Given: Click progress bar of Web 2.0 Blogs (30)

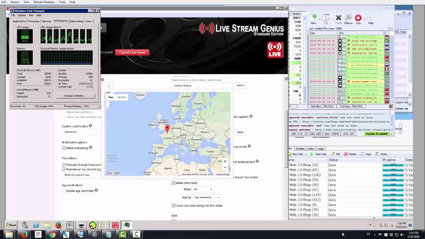Looking at the screenshot, I should pyautogui.click(x=393, y=165).
